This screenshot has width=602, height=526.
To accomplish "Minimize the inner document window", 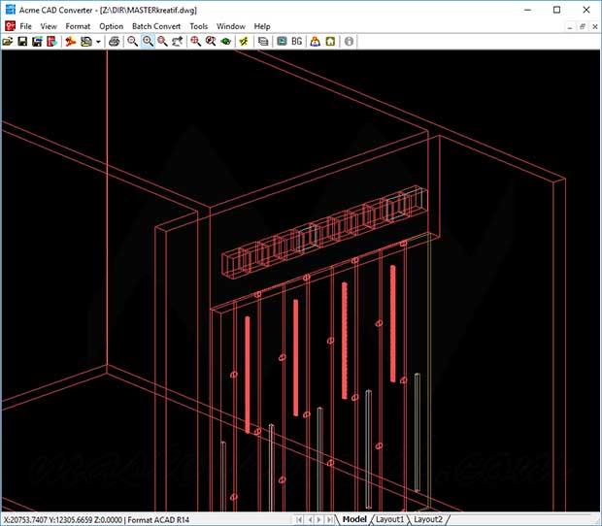I will coord(570,27).
